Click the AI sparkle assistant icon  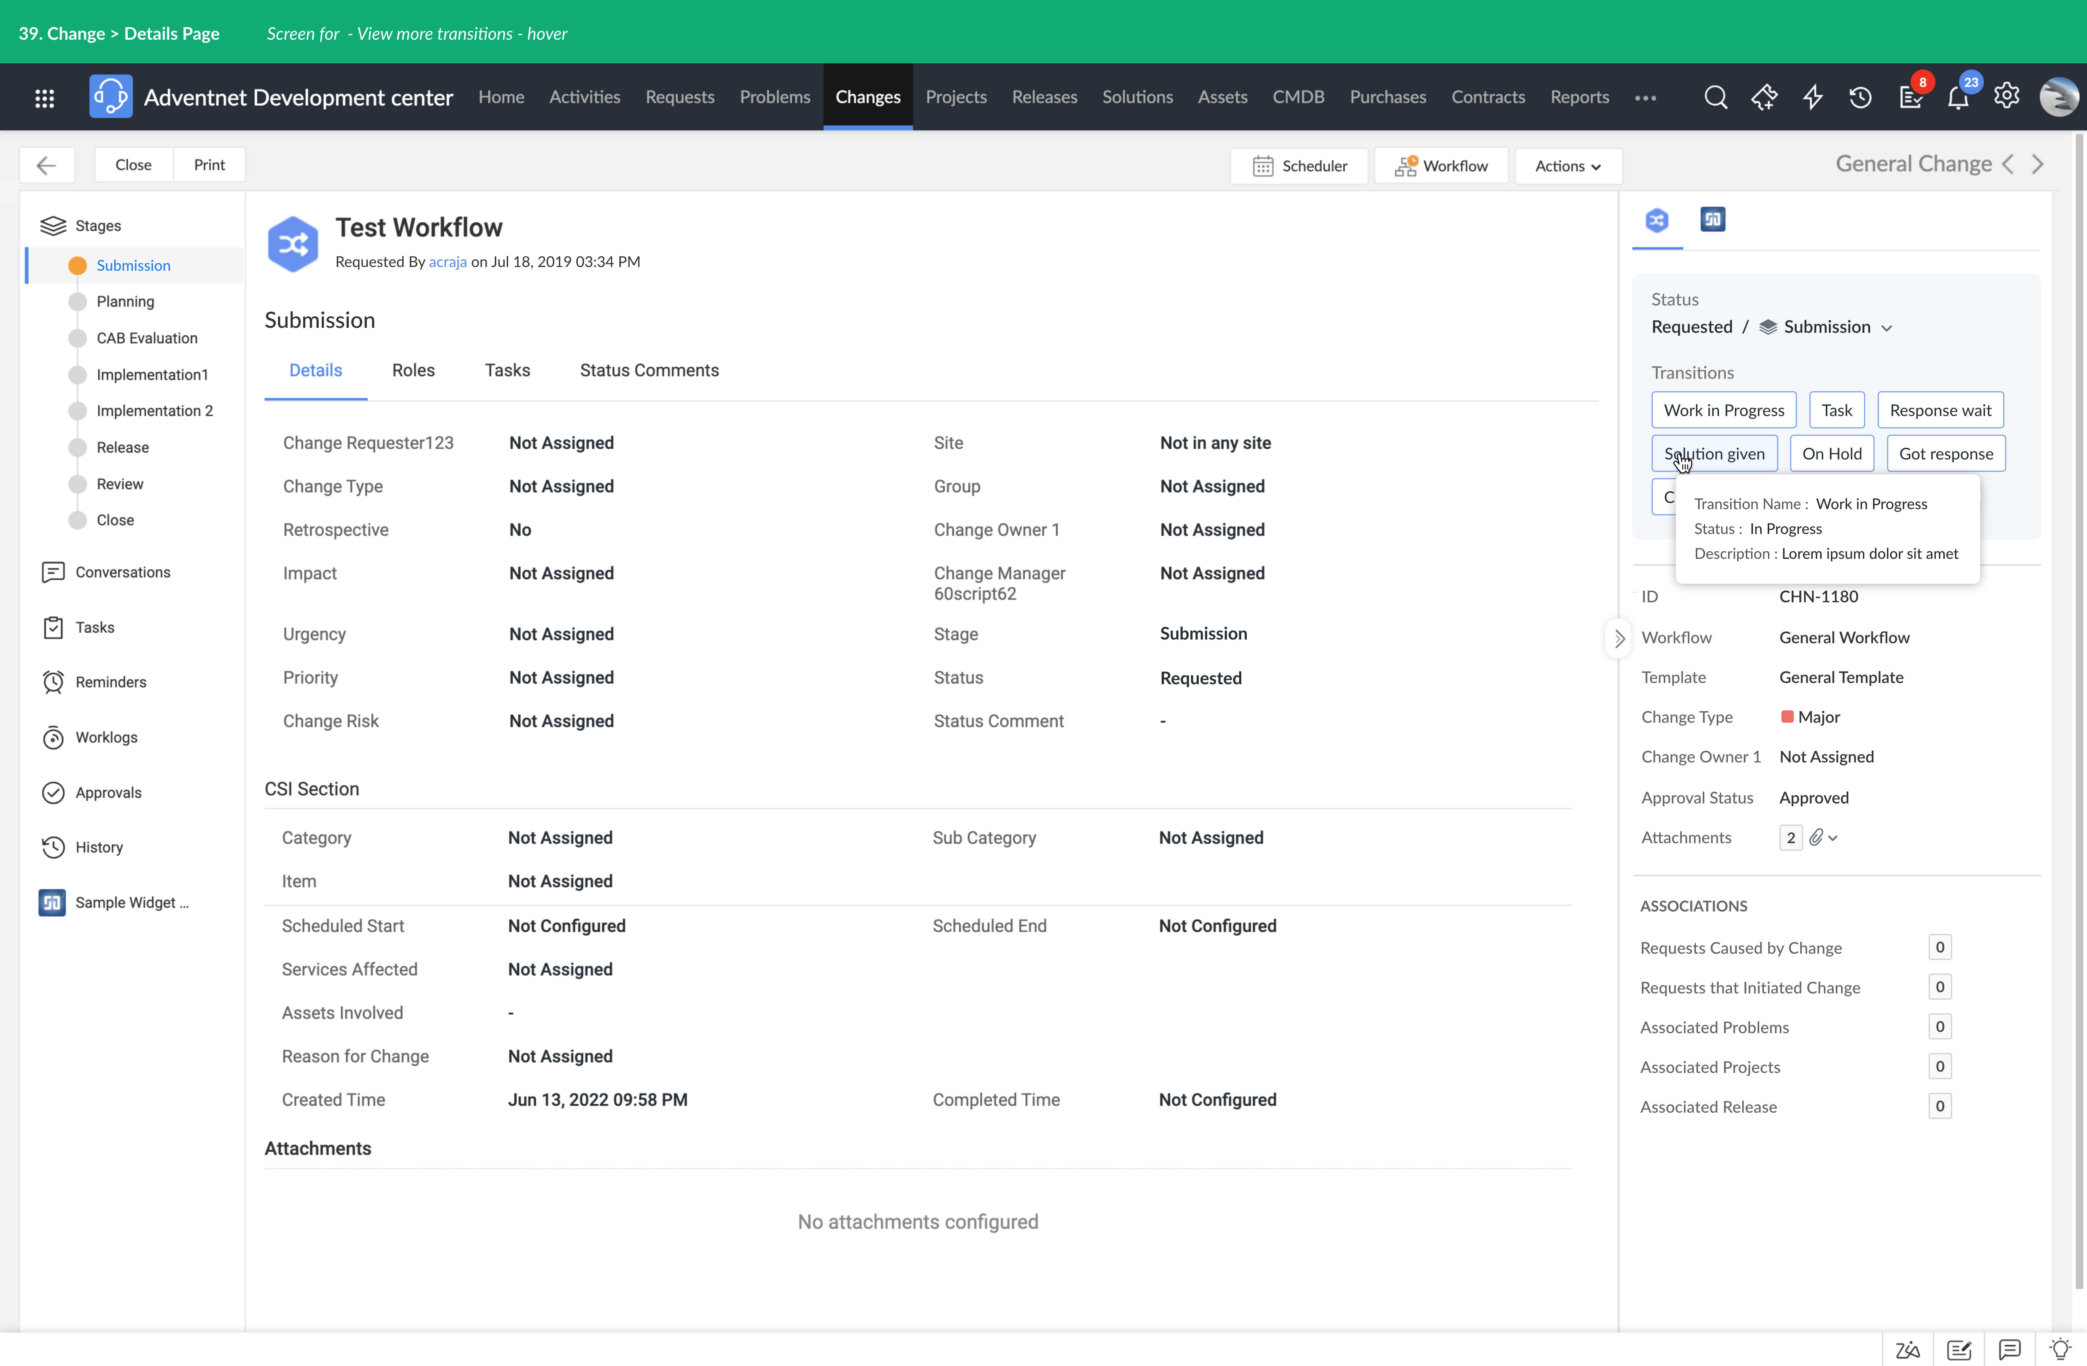[1764, 97]
